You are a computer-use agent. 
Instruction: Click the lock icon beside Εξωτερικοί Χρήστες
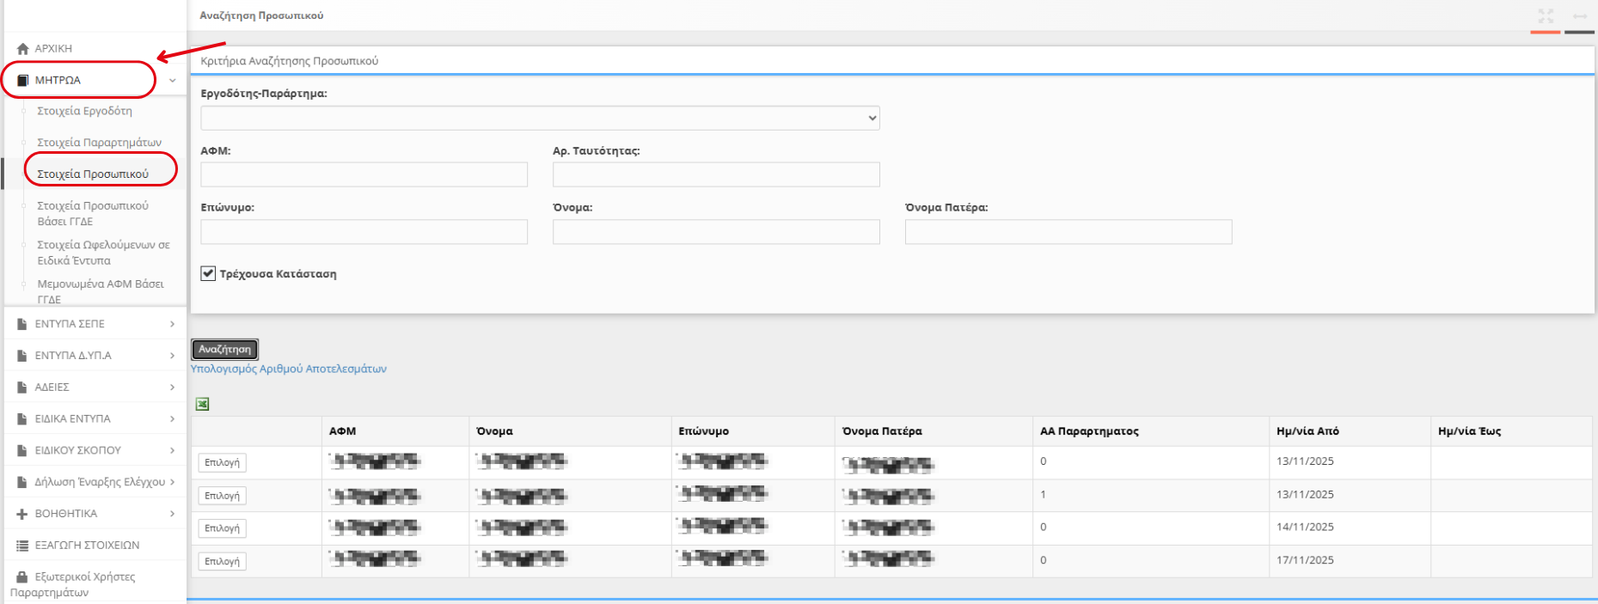click(22, 577)
